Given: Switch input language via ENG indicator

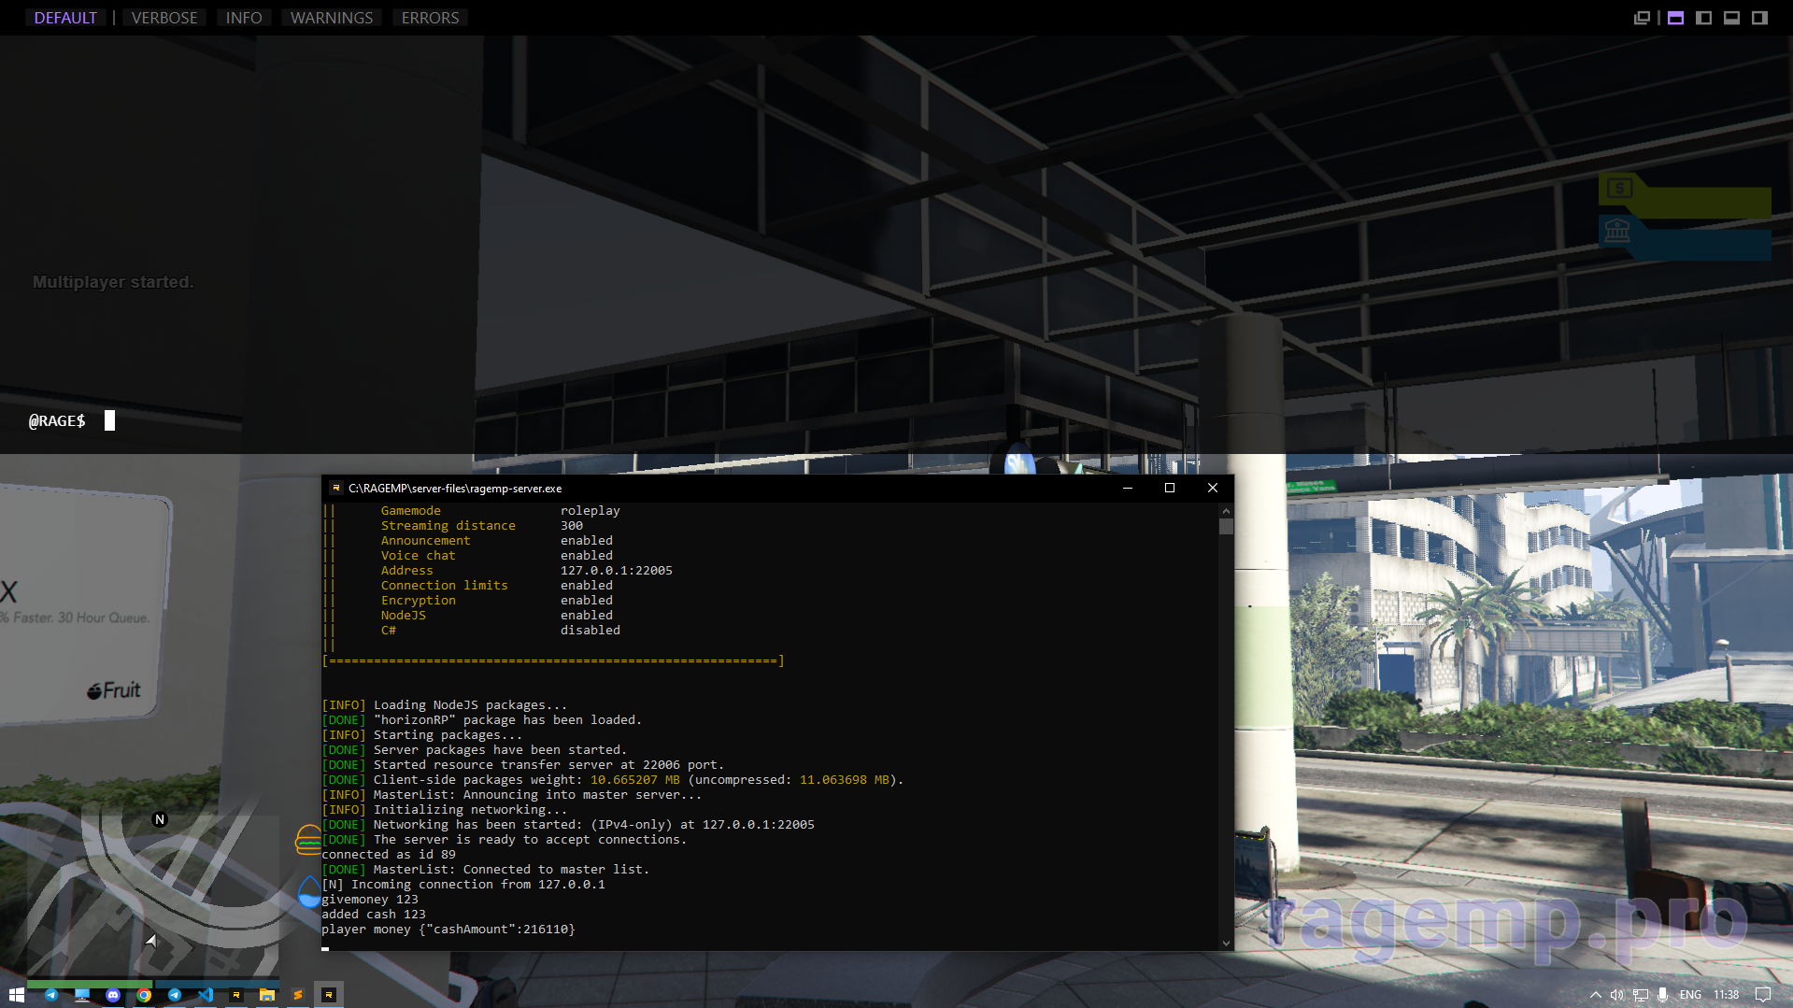Looking at the screenshot, I should point(1690,995).
